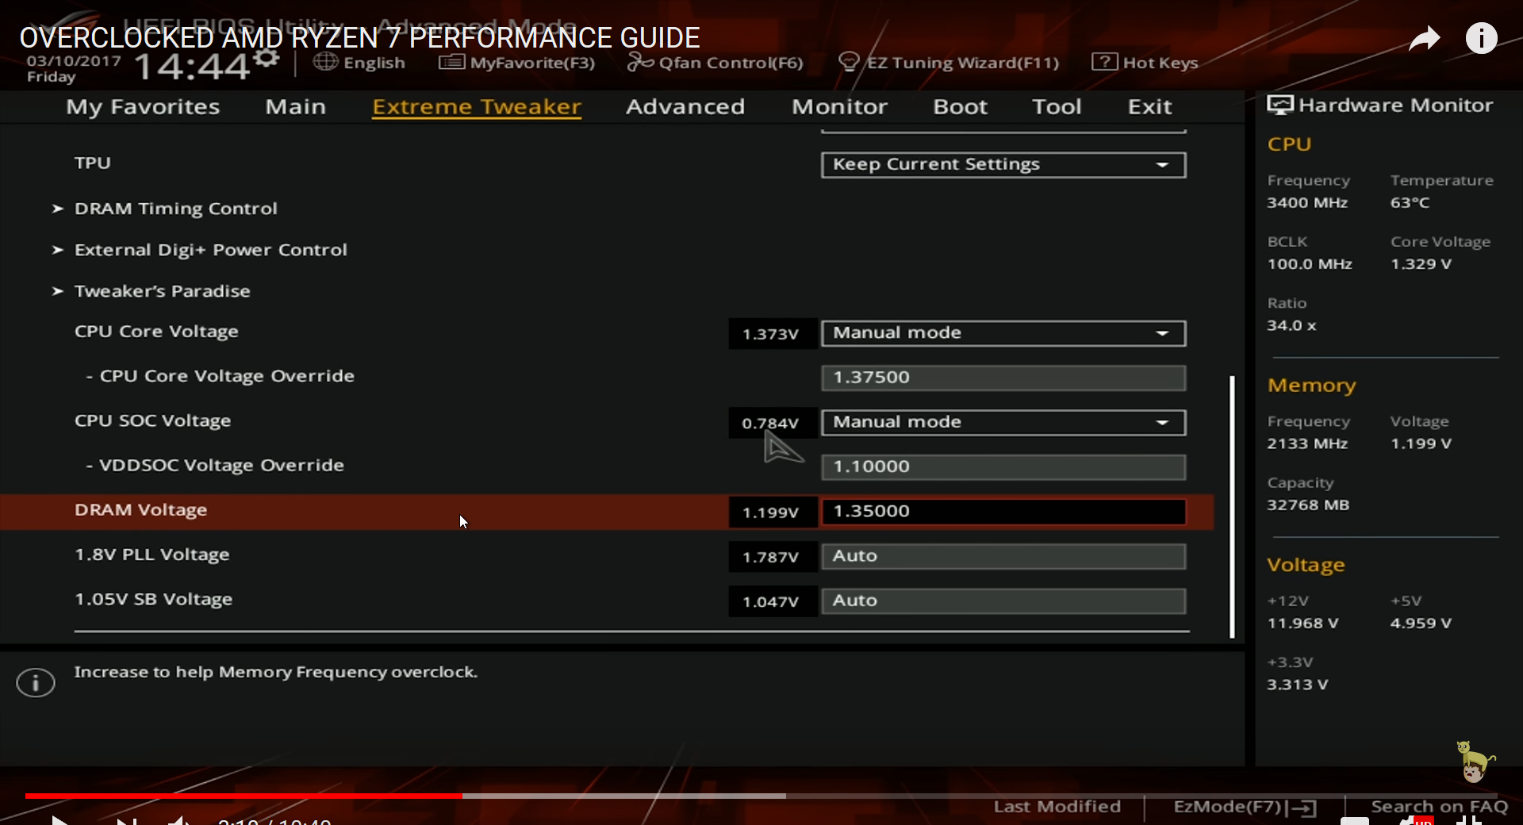Screen dimensions: 1523x825
Task: Switch to EzMode(F7)
Action: click(1244, 807)
